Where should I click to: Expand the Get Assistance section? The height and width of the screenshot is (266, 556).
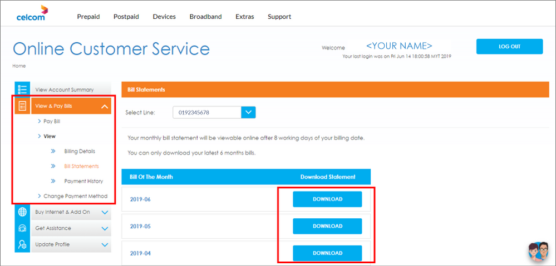click(105, 228)
